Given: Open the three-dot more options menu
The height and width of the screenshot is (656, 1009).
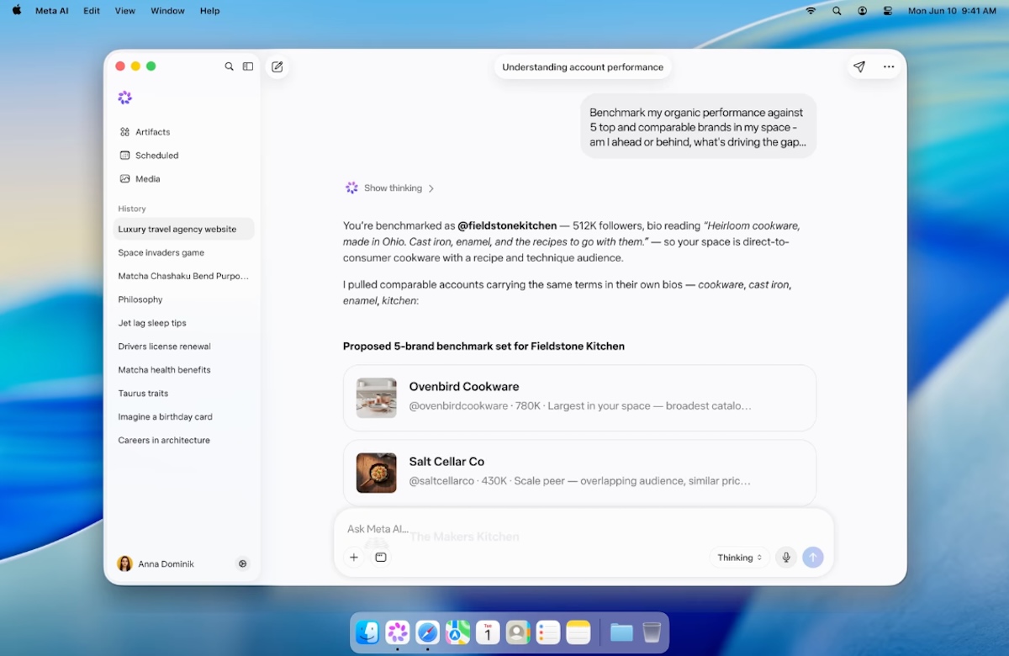Looking at the screenshot, I should point(889,66).
